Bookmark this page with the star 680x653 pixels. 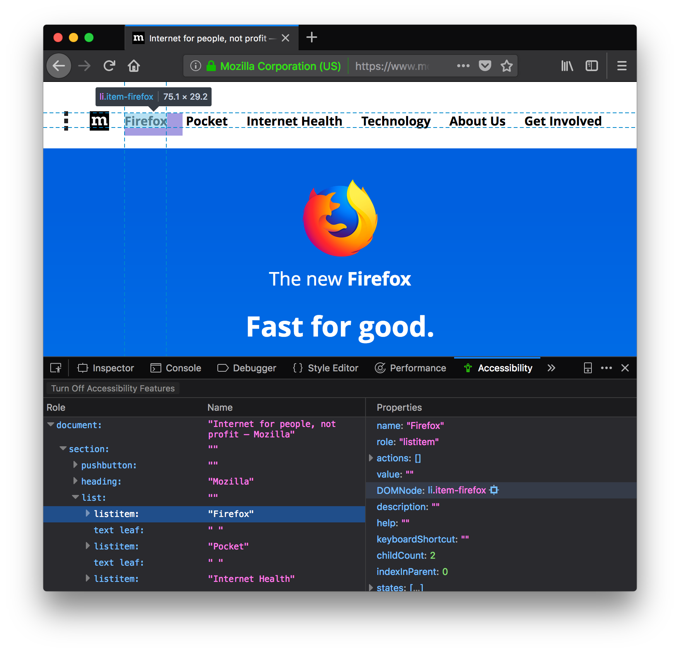click(x=507, y=66)
